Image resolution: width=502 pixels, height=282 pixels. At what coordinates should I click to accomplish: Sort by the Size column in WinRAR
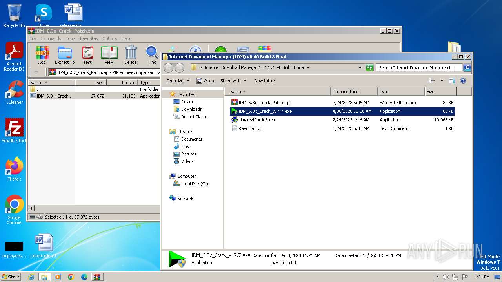pos(91,83)
